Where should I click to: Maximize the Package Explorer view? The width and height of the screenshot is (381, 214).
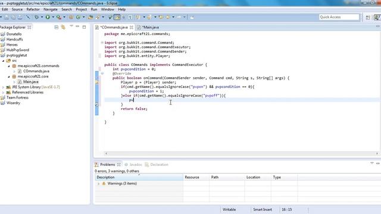85,27
